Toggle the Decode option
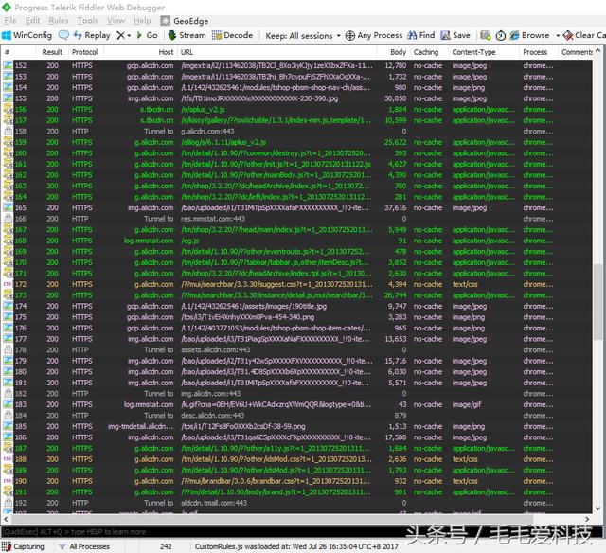 232,35
